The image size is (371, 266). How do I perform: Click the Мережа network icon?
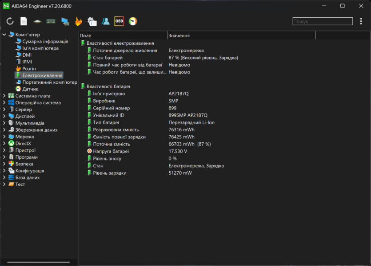pos(11,137)
